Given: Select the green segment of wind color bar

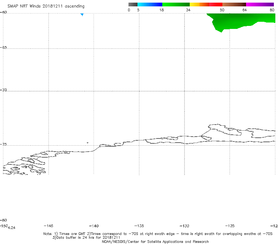Looking at the screenshot, I should (x=176, y=5).
